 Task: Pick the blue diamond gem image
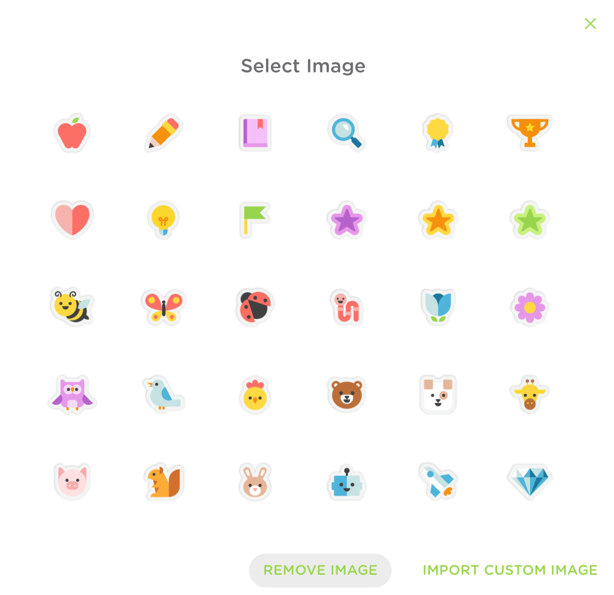(529, 482)
